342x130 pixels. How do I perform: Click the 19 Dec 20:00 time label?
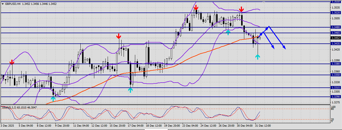(172, 125)
